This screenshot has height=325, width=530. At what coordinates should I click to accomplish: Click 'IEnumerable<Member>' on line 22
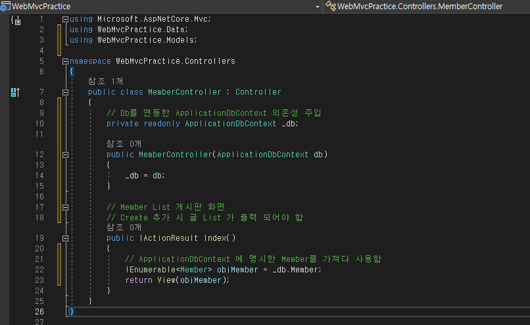(168, 270)
